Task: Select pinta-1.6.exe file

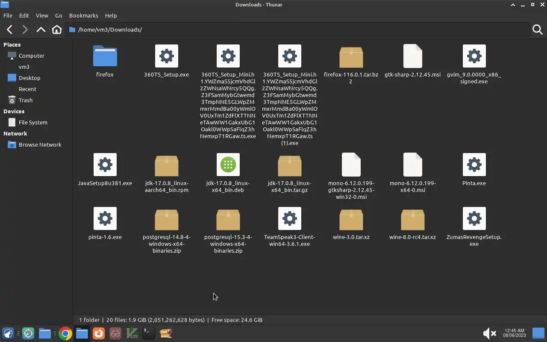Action: click(105, 218)
